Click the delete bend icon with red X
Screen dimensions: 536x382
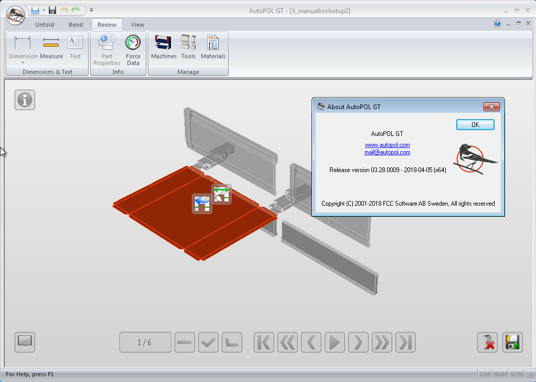487,343
